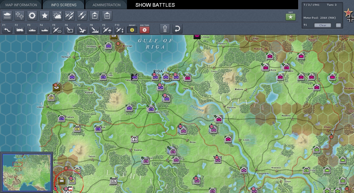Click the RIGA city label
The height and width of the screenshot is (193, 354).
(158, 71)
